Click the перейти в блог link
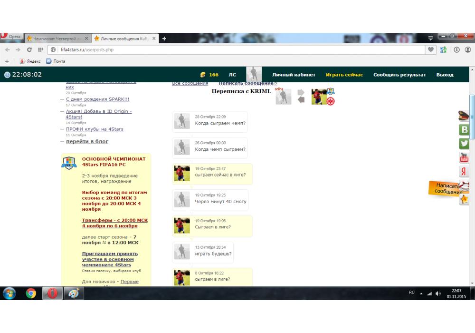Viewport: 475px width, 333px height. 87,141
